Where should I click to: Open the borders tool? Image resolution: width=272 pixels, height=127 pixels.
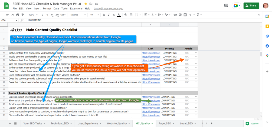(x=131, y=15)
